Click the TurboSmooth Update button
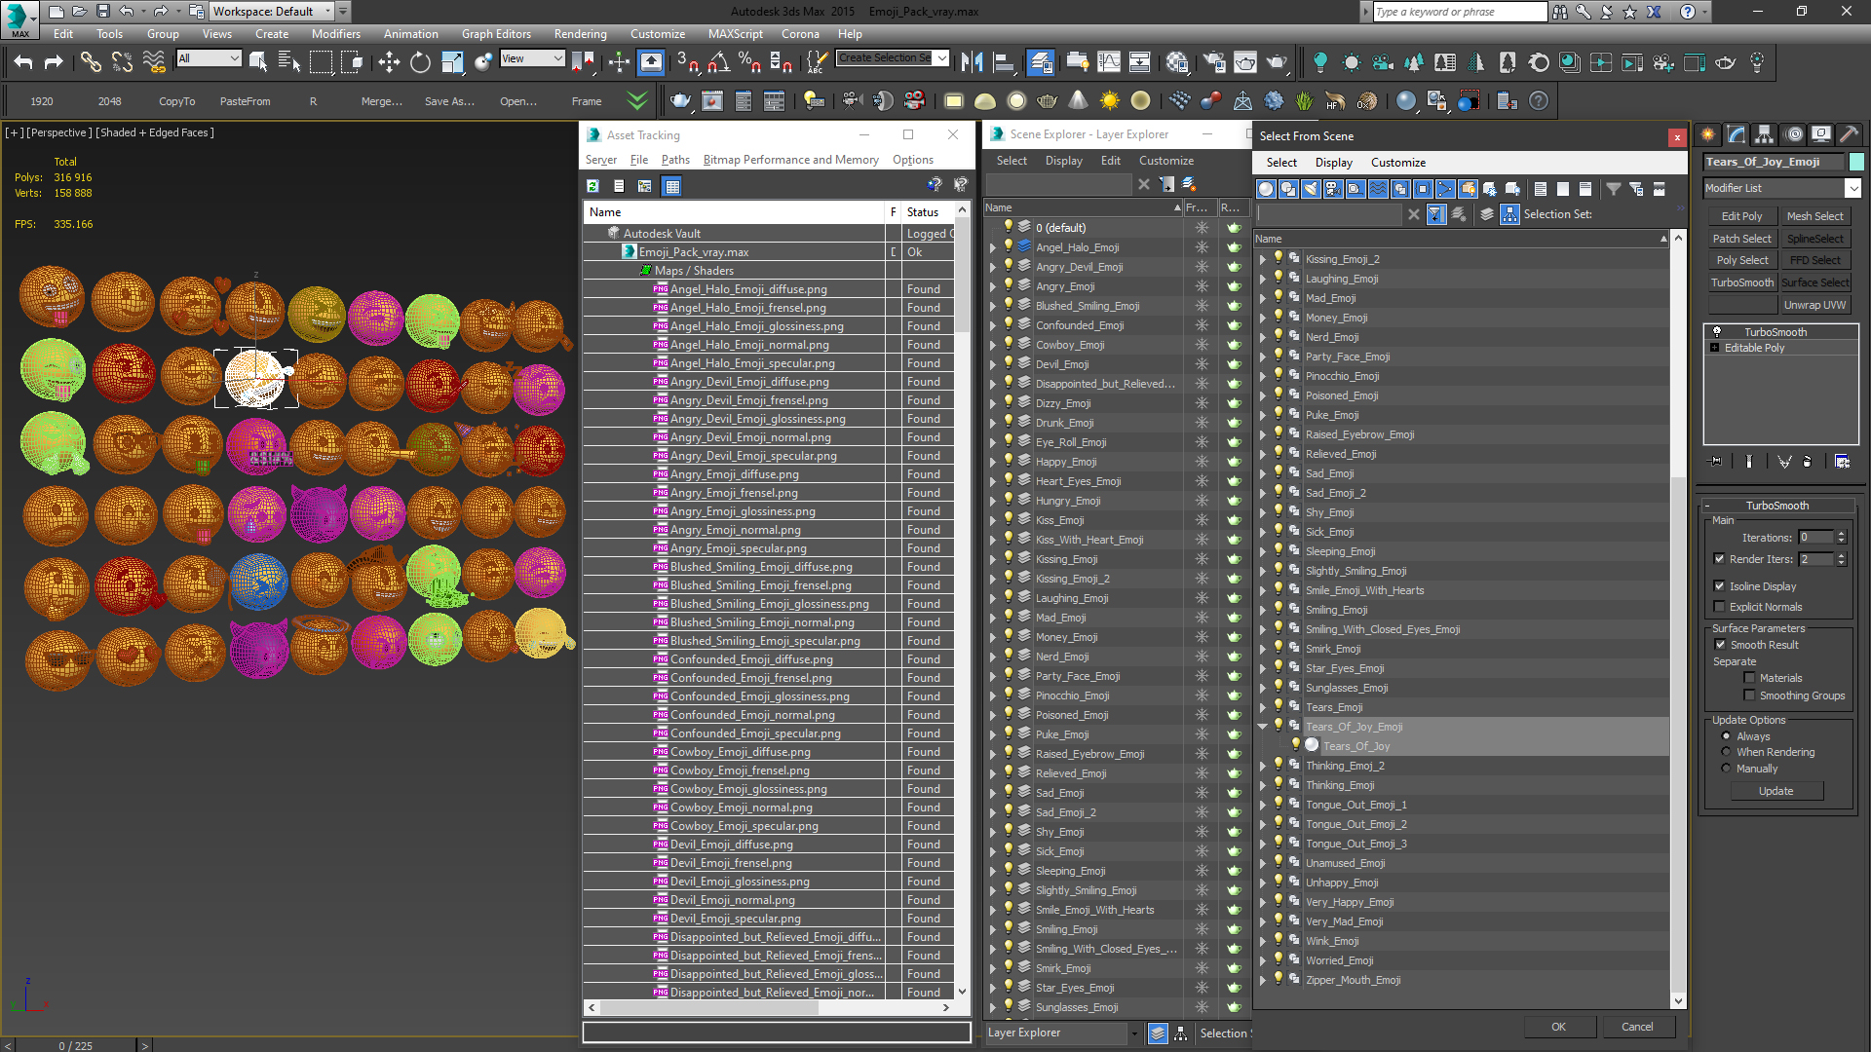This screenshot has height=1052, width=1871. pos(1776,791)
